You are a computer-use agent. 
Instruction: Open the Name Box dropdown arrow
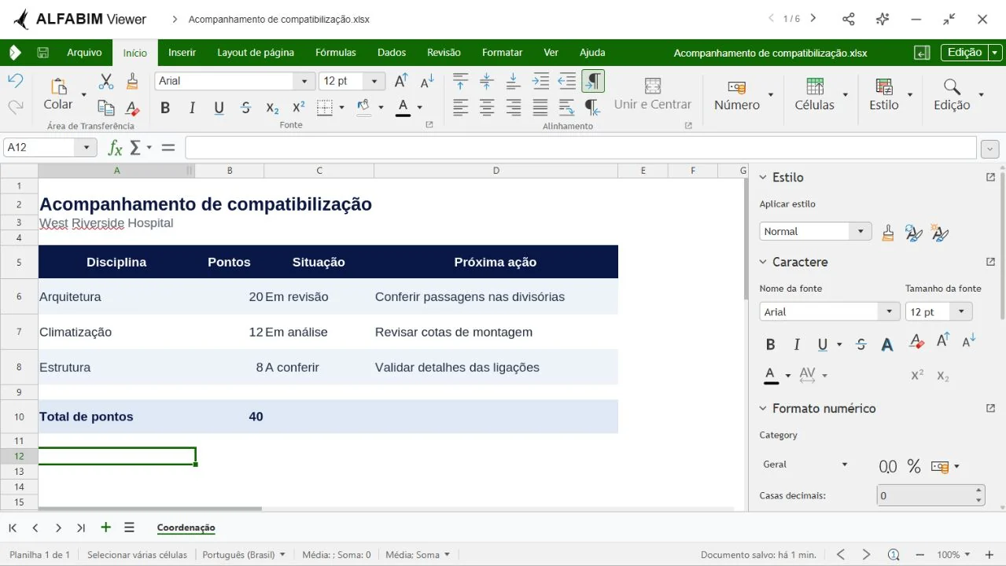(87, 147)
